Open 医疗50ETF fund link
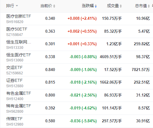The height and width of the screenshot is (128, 153). (x=17, y=29)
